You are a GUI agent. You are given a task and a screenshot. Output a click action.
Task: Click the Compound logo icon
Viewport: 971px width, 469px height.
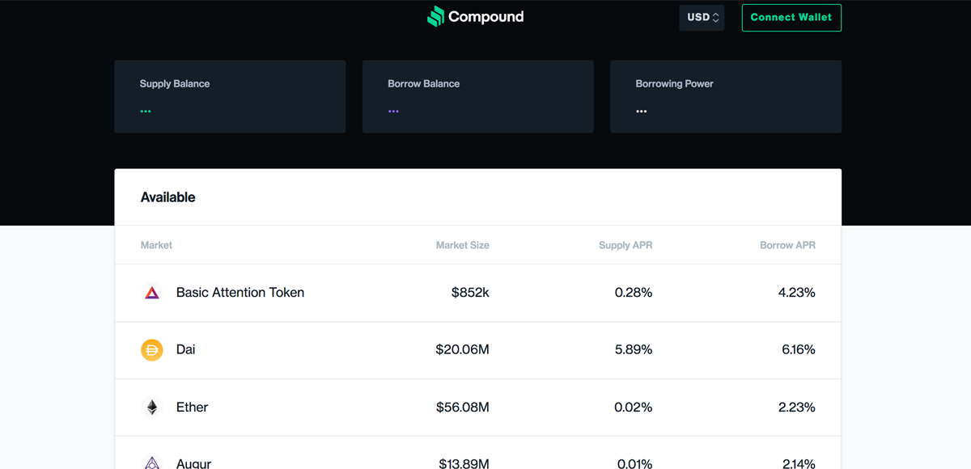[x=435, y=16]
